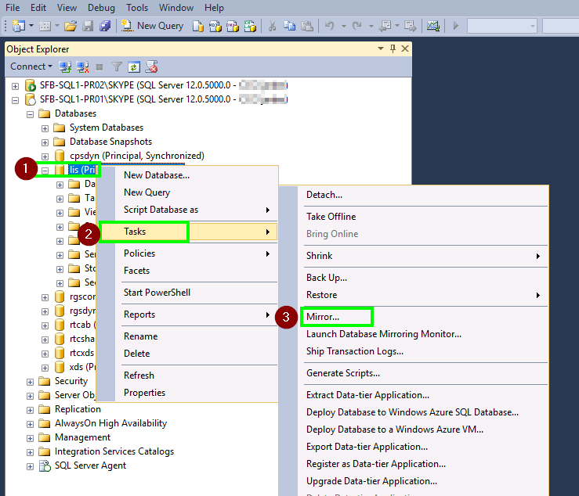Open the Window menu
Image resolution: width=579 pixels, height=496 pixels.
(176, 7)
